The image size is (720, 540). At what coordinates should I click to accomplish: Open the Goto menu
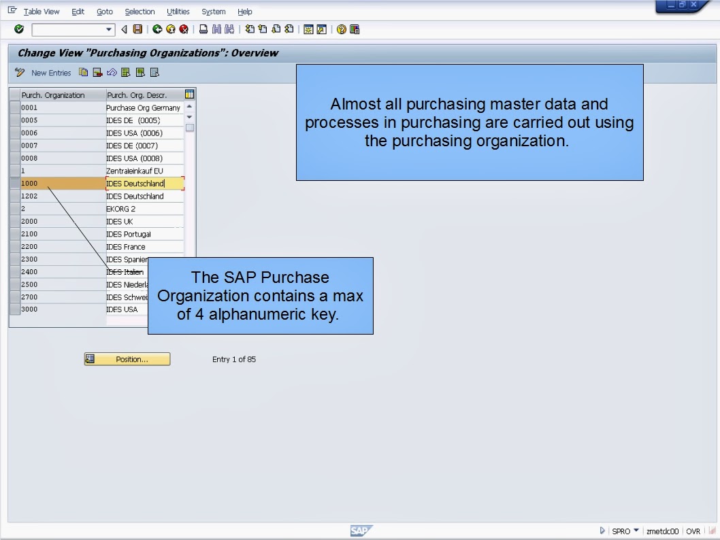pyautogui.click(x=105, y=12)
